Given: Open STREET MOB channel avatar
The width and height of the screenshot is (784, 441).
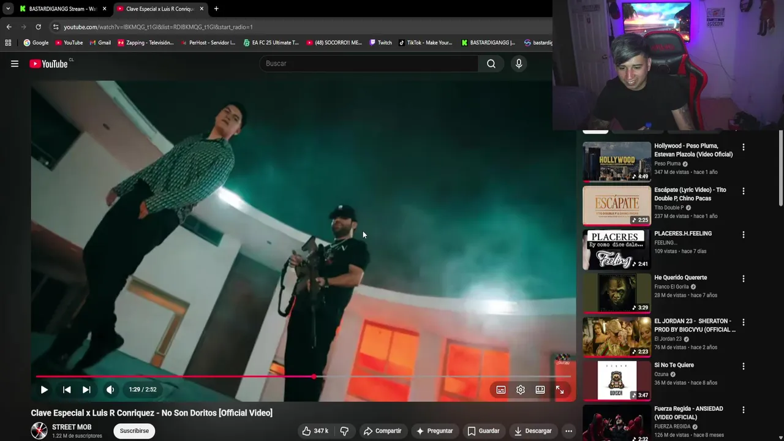Looking at the screenshot, I should click(39, 431).
